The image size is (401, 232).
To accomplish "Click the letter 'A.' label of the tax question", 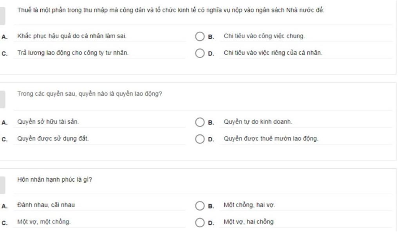I will (4, 37).
